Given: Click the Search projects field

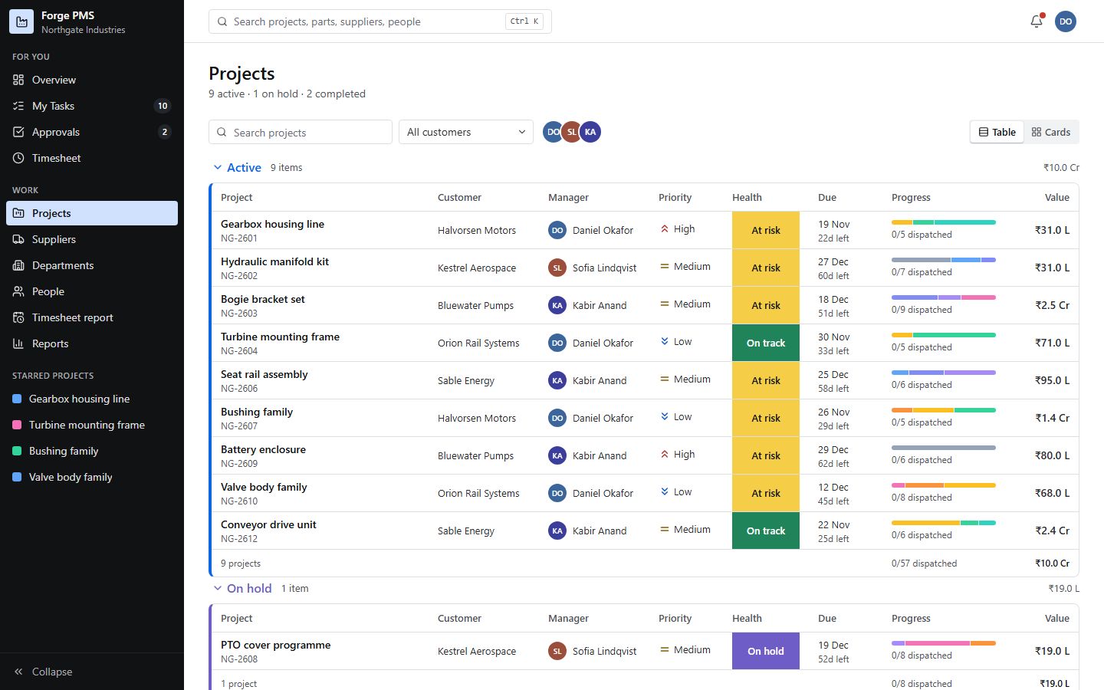Looking at the screenshot, I should (x=301, y=132).
